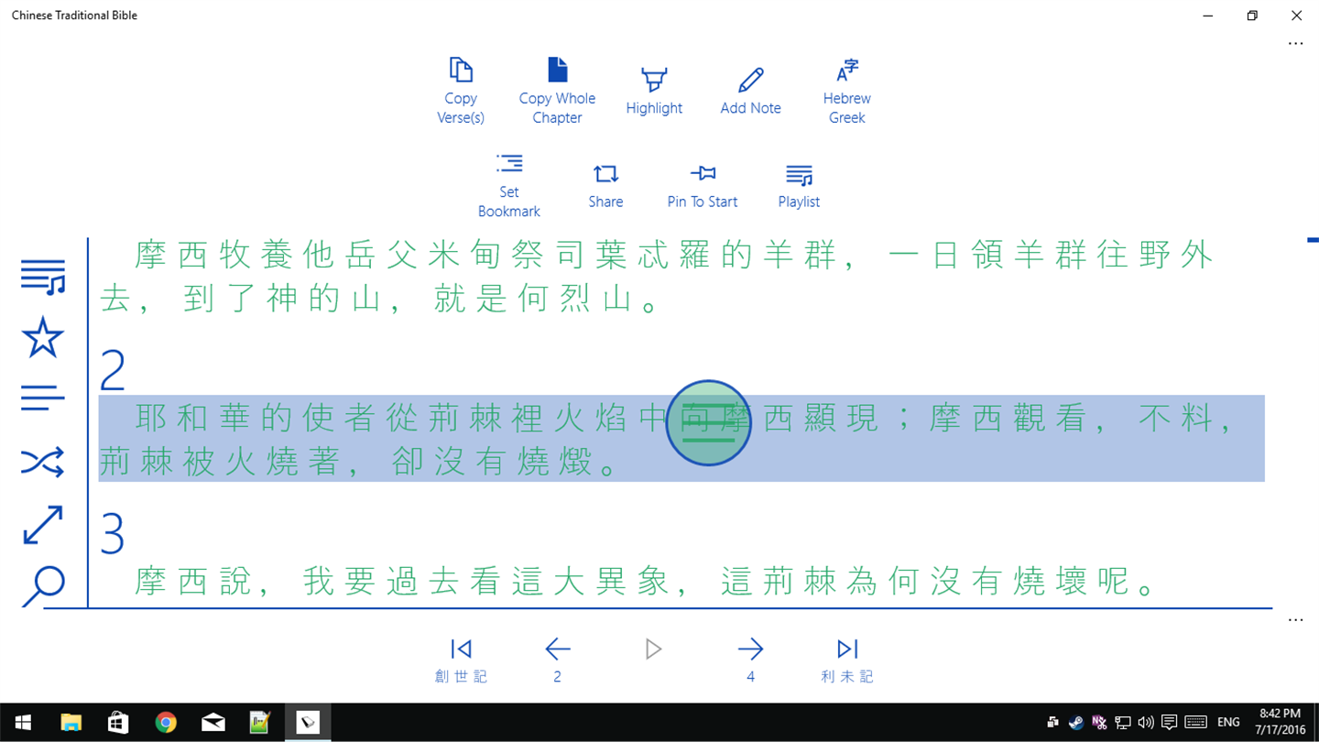Open File Explorer from taskbar
Screen dimensions: 1319x742
pos(71,723)
